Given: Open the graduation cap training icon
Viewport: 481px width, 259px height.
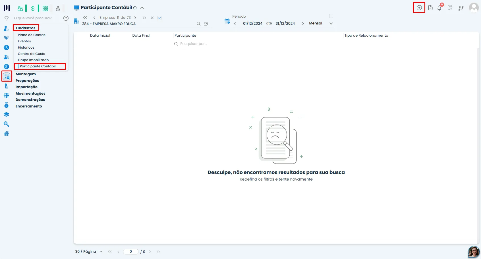Looking at the screenshot, I should pos(461,8).
